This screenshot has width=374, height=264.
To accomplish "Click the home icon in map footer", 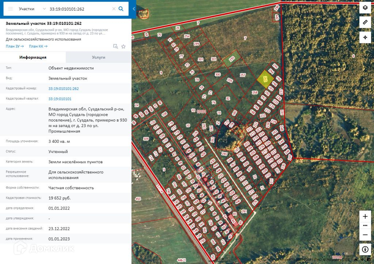I will [x=356, y=260].
